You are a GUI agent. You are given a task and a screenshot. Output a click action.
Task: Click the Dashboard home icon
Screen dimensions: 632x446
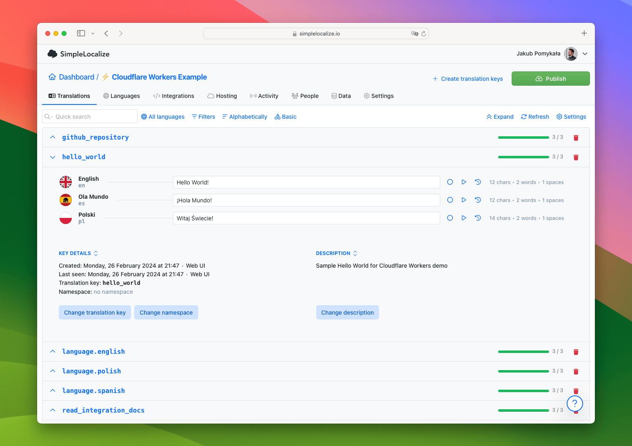(52, 77)
